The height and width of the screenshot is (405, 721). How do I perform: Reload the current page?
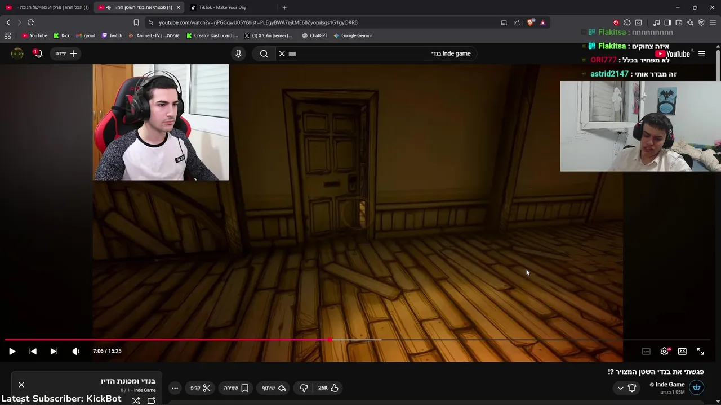coord(30,22)
